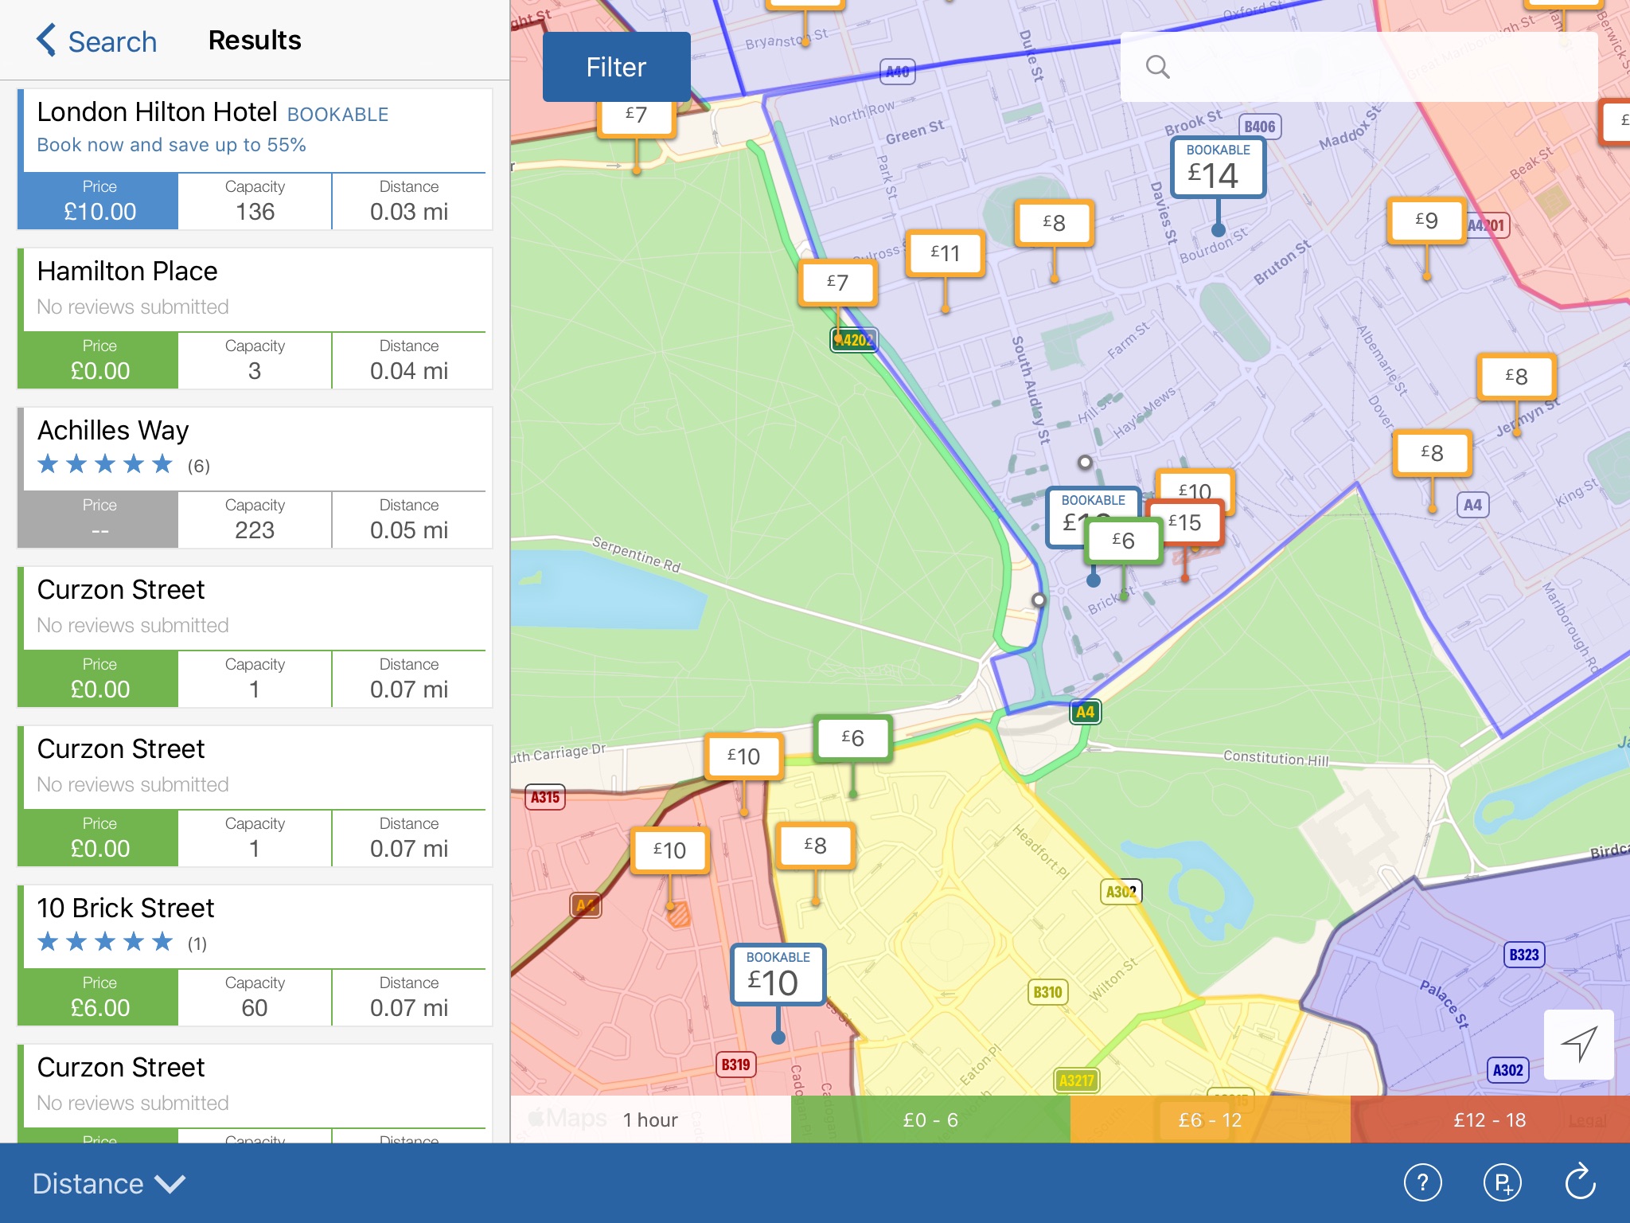Screen dimensions: 1630x1223
Task: Tap the refresh arrow icon
Action: tap(1580, 1181)
